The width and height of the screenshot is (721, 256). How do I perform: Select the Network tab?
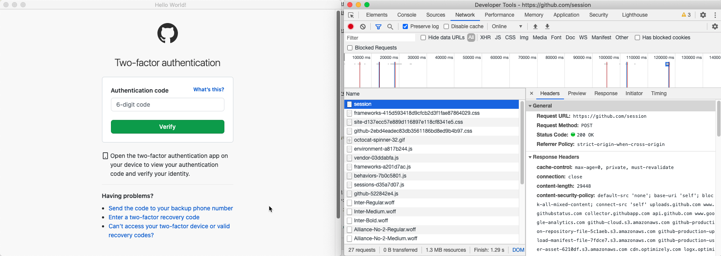[x=465, y=15]
